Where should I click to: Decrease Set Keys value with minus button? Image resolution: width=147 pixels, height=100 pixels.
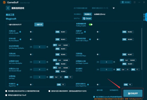(x=31, y=77)
